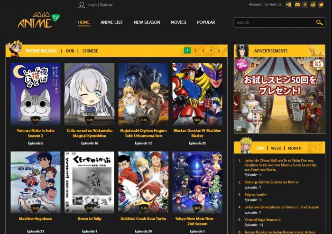Screen dimensions: 332x234
Task: Open the NEW SEASON menu item
Action: (147, 22)
